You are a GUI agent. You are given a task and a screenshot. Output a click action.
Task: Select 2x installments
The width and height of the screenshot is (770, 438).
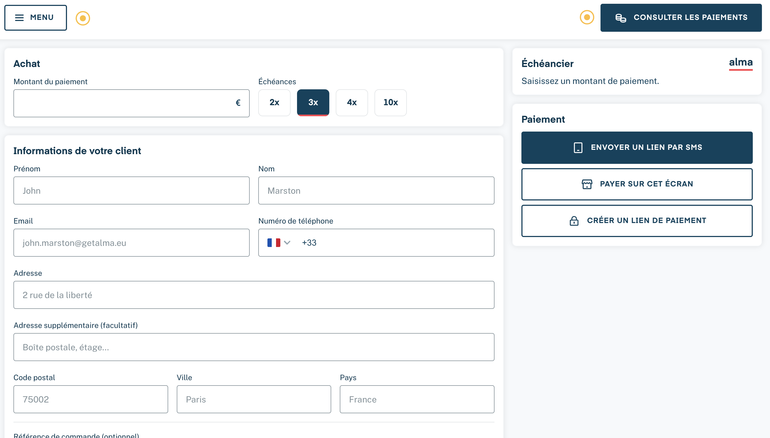(x=274, y=103)
